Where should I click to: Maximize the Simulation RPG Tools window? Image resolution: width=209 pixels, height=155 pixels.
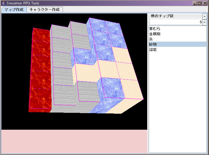200,3
